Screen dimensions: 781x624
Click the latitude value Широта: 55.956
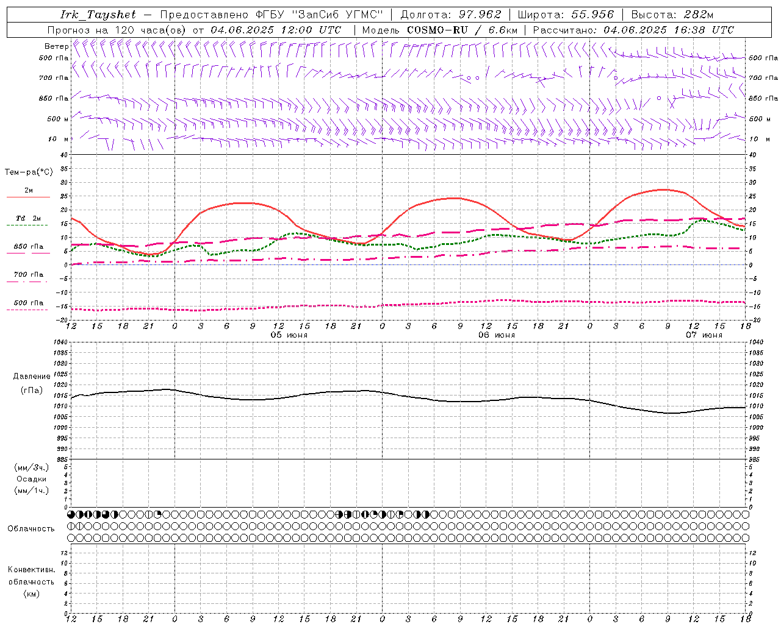coord(565,15)
